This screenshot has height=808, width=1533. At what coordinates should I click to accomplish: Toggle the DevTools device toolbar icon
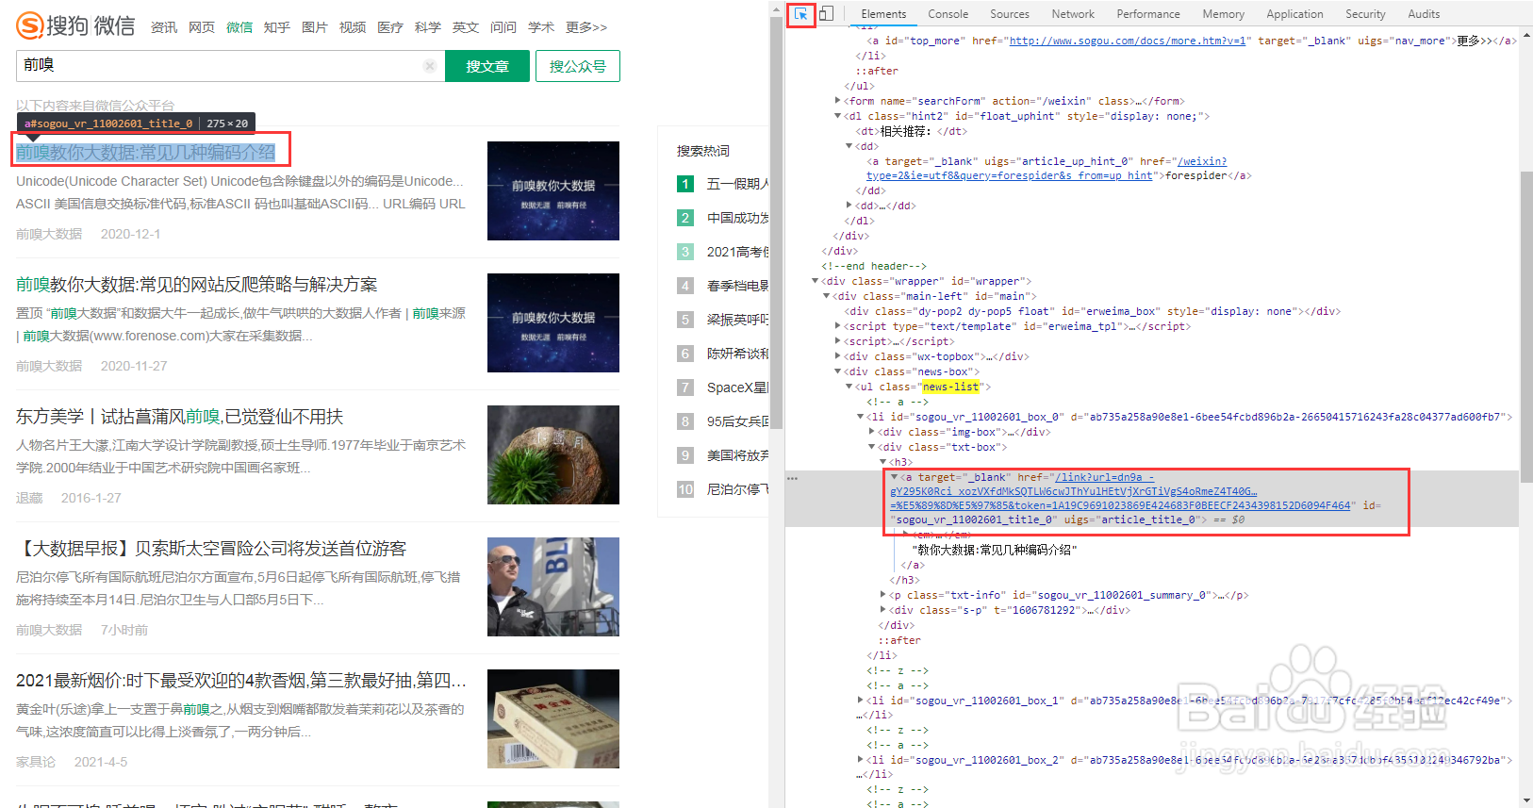pos(826,14)
